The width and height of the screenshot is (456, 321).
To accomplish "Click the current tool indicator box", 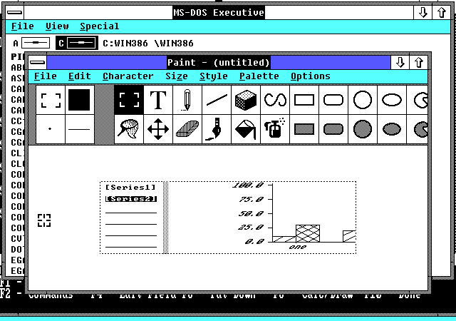I will coord(51,100).
